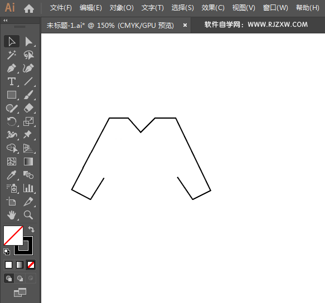Select the Hand tool
Viewport: 325px width, 303px height.
point(12,215)
